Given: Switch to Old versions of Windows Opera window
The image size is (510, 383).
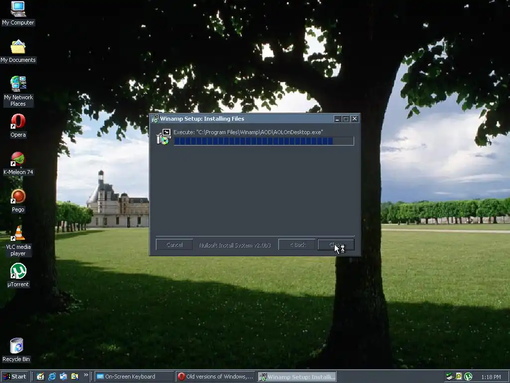Looking at the screenshot, I should (216, 377).
